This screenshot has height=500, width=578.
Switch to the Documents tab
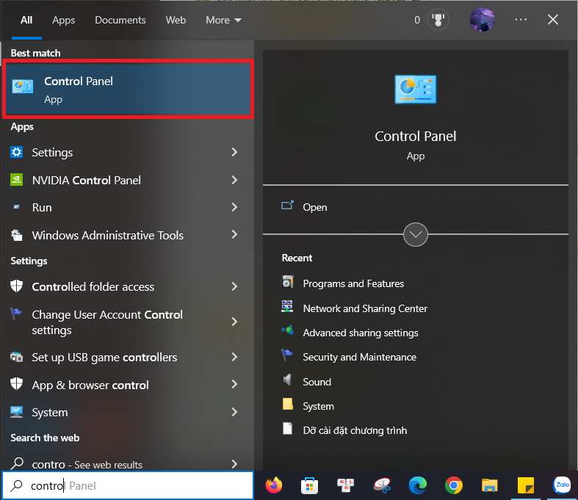[120, 20]
